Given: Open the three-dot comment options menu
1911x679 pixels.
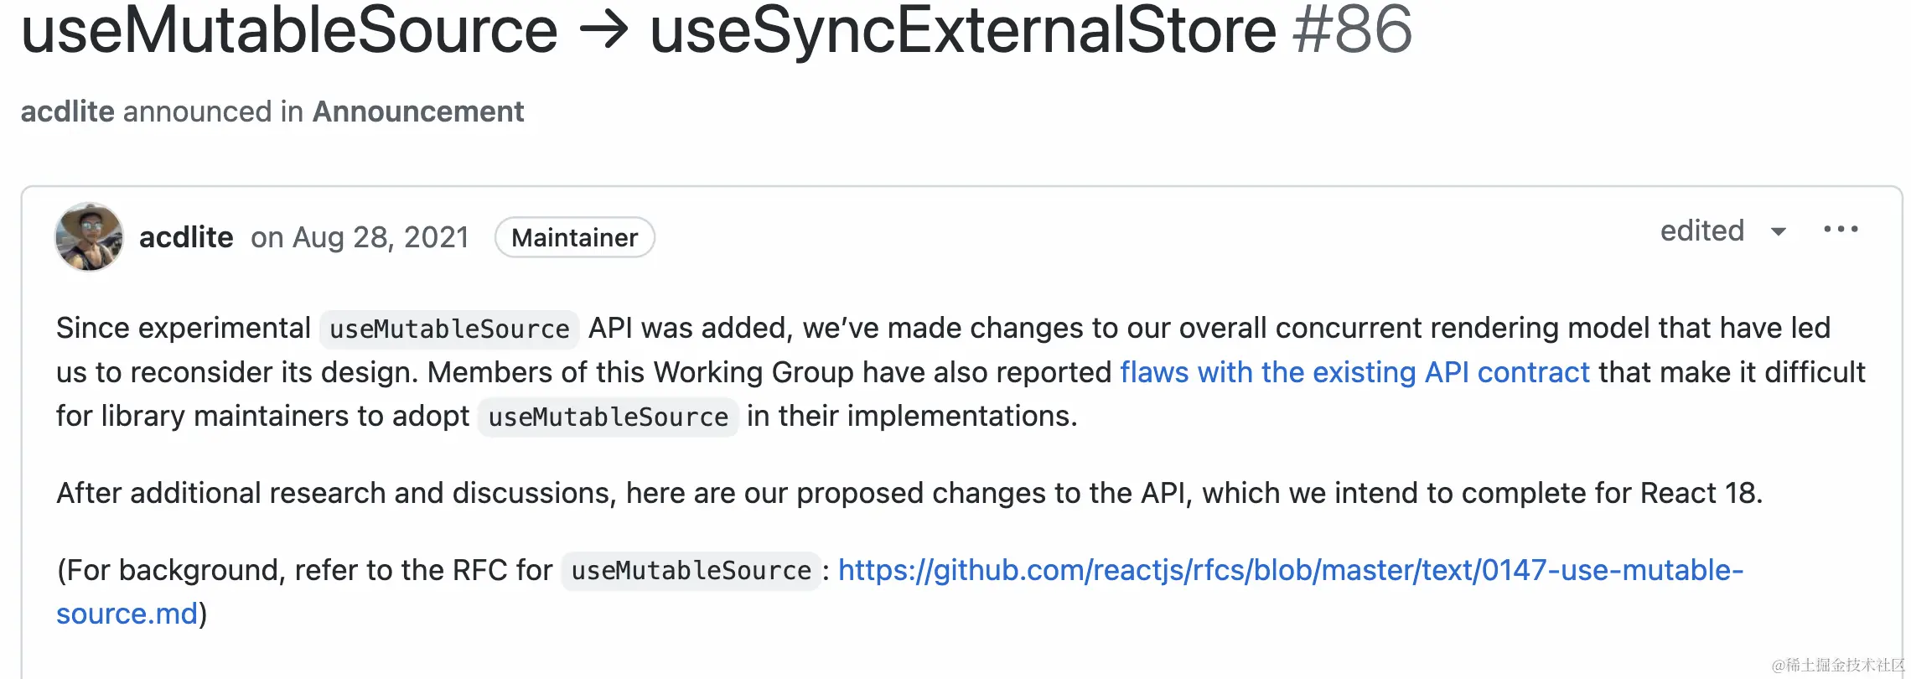Looking at the screenshot, I should 1841,230.
